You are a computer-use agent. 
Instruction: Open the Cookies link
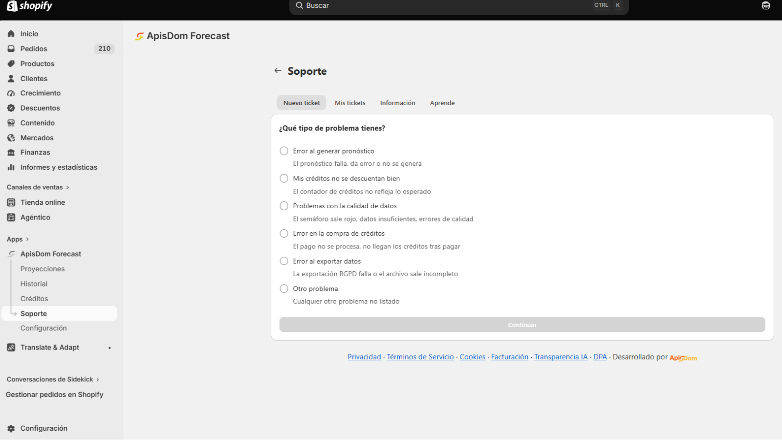tap(473, 357)
